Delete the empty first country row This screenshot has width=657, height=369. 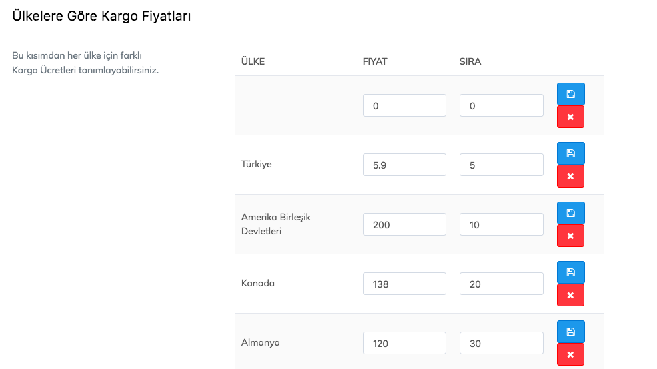click(570, 117)
